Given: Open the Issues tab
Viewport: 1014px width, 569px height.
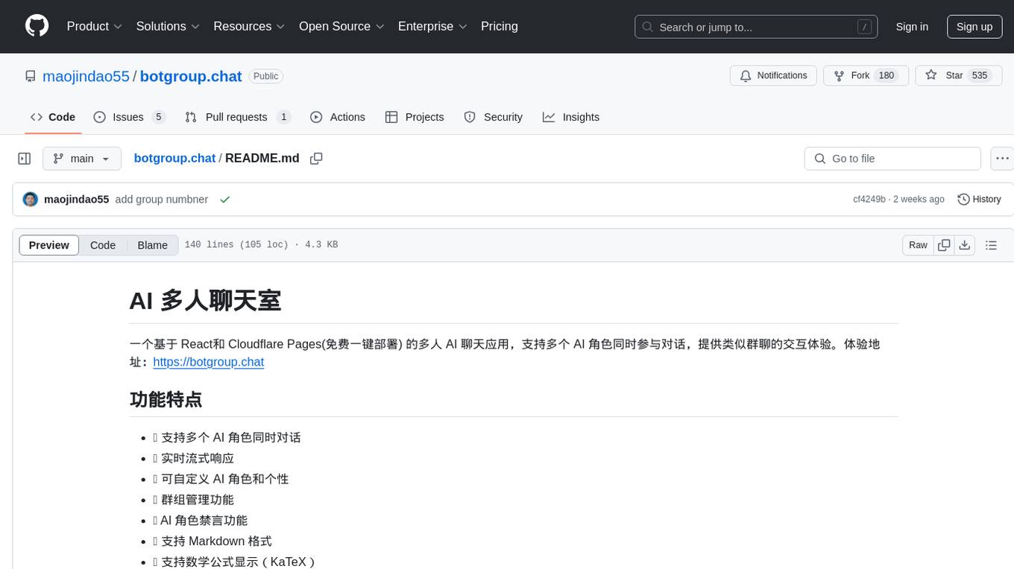Looking at the screenshot, I should point(129,117).
